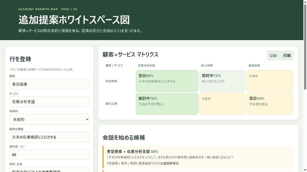Open the 現契約 dropdown showing 未契約
The width and height of the screenshot is (307, 172).
point(49,119)
